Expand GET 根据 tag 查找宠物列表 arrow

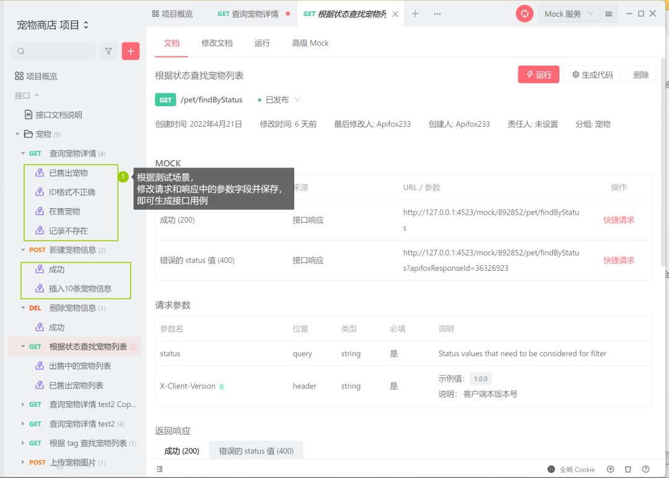pos(23,443)
